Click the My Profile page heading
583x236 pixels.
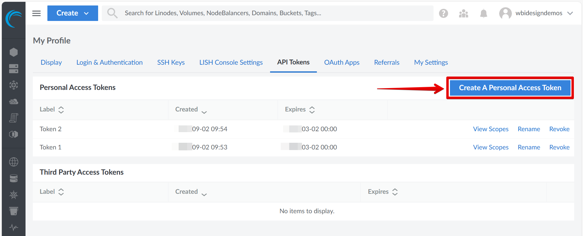pyautogui.click(x=52, y=41)
